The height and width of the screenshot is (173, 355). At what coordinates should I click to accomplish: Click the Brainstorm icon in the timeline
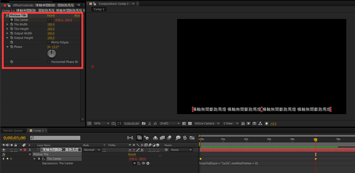click(x=178, y=138)
